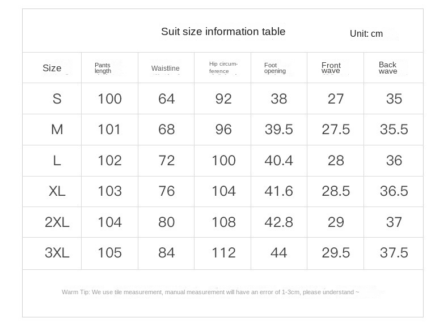The width and height of the screenshot is (448, 331).
Task: Click the '3XL' size row label
Action: [57, 252]
